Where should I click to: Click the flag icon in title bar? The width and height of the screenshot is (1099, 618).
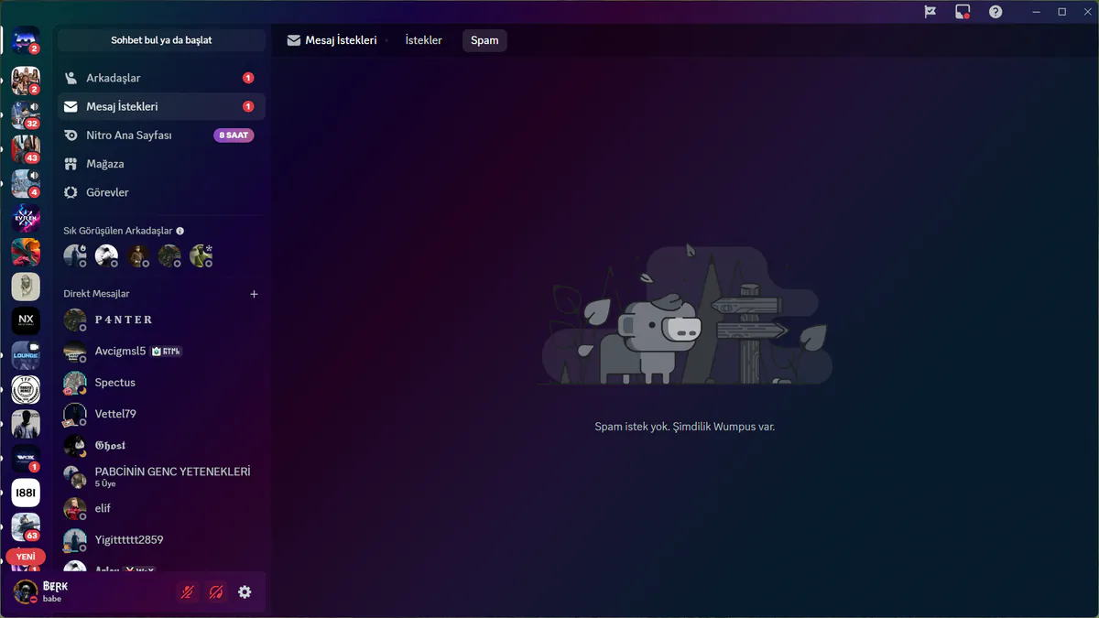[930, 12]
